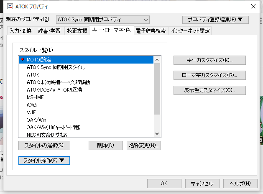Viewport: 263px width, 194px height.
Task: Open the プロパティ登録編集(E) dropdown button
Action: click(215, 20)
